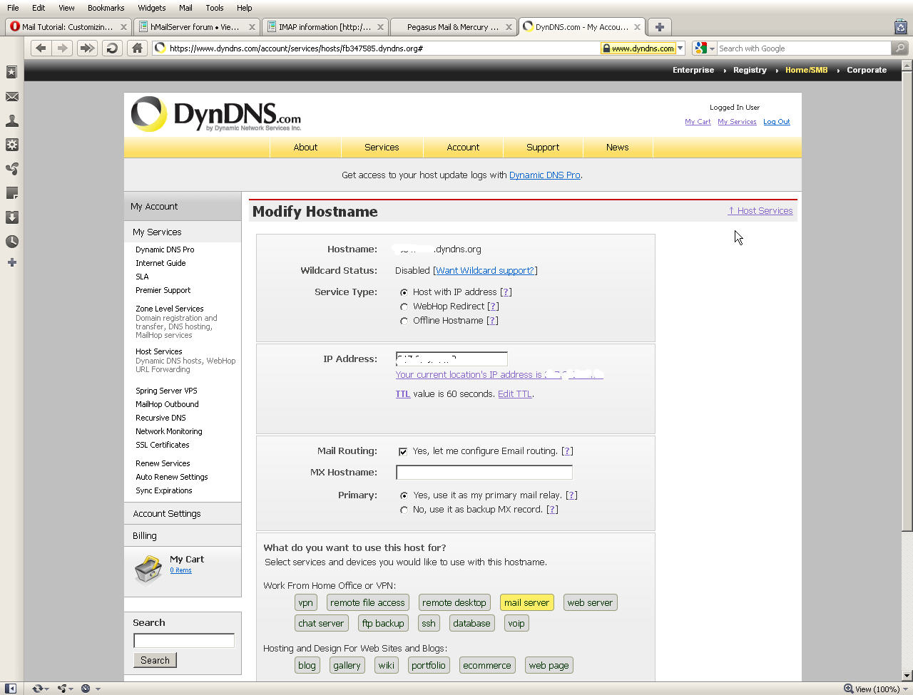Focus the Search with Google field
This screenshot has width=913, height=695.
(x=804, y=48)
